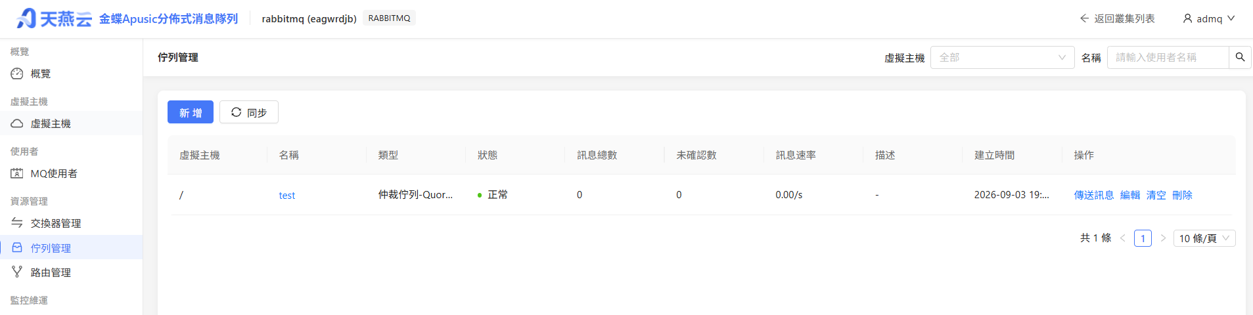Image resolution: width=1253 pixels, height=315 pixels.
Task: Go to previous page arrow
Action: 1122,238
